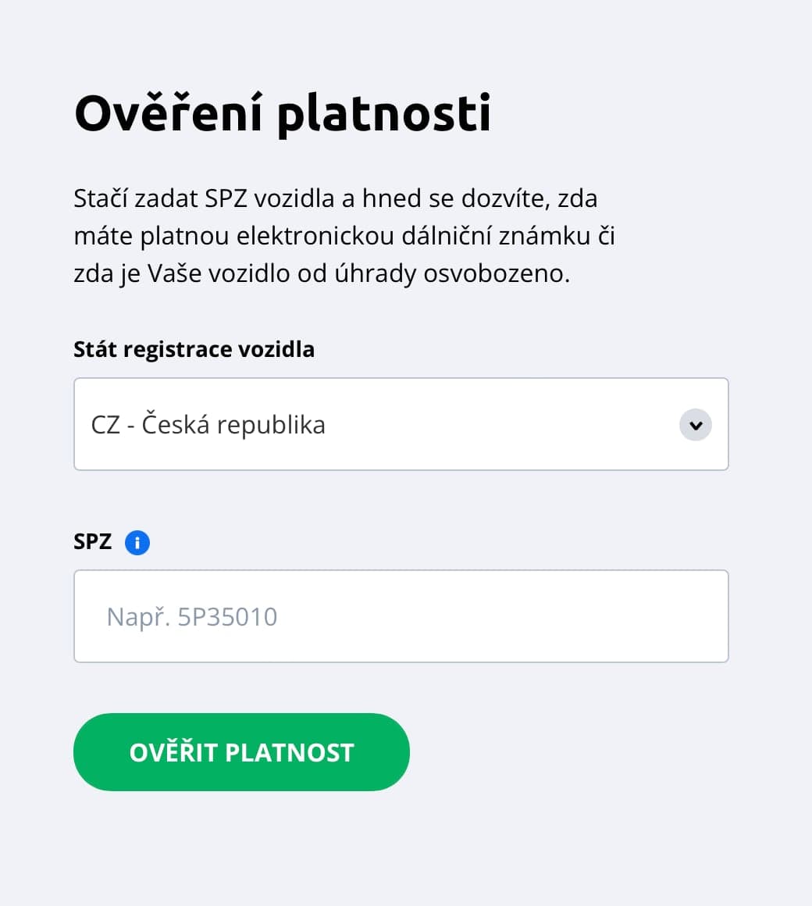Viewport: 812px width, 906px height.
Task: Focus the field showing "Např. 5P35010"
Action: point(401,616)
